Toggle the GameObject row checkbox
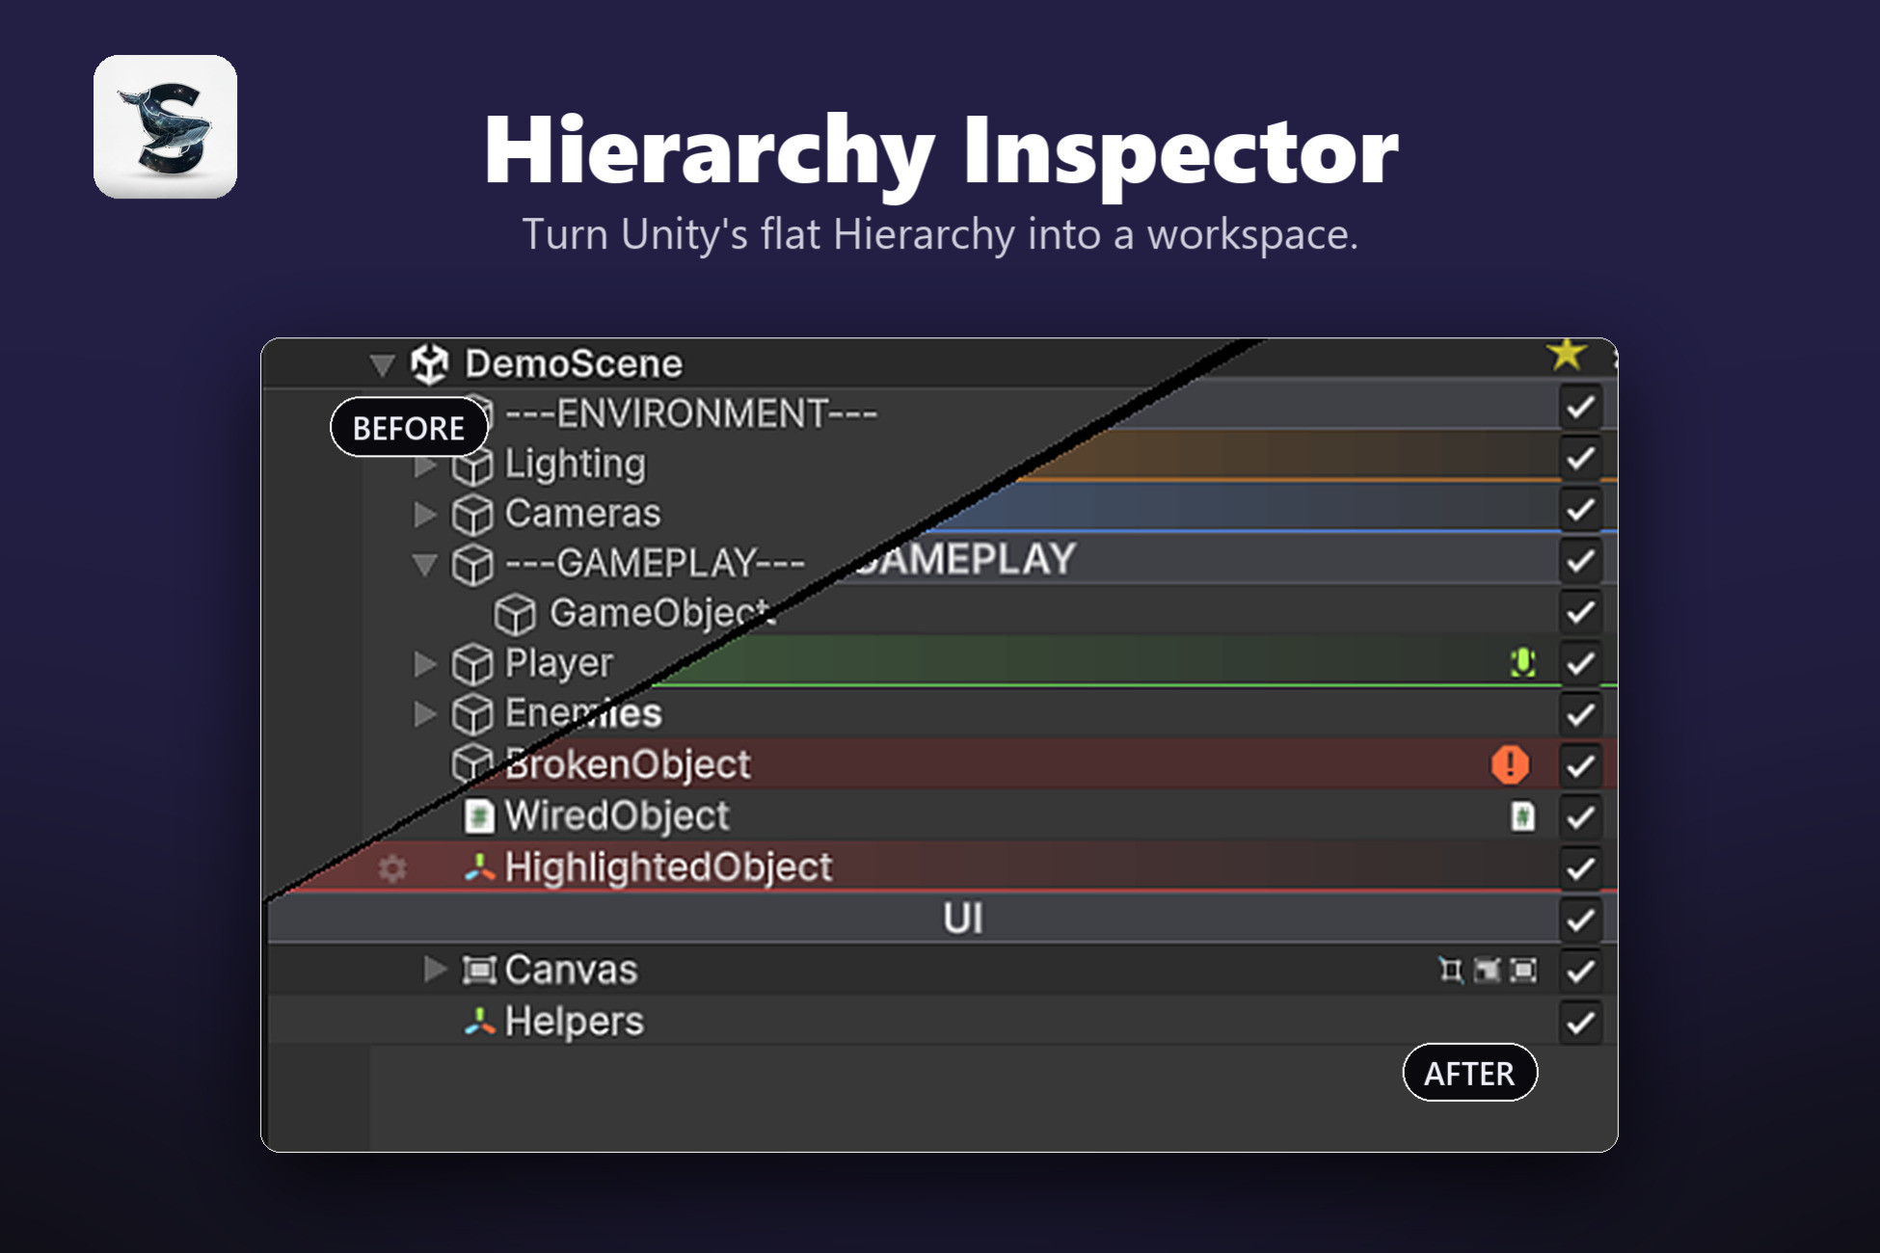1880x1253 pixels. [1580, 611]
